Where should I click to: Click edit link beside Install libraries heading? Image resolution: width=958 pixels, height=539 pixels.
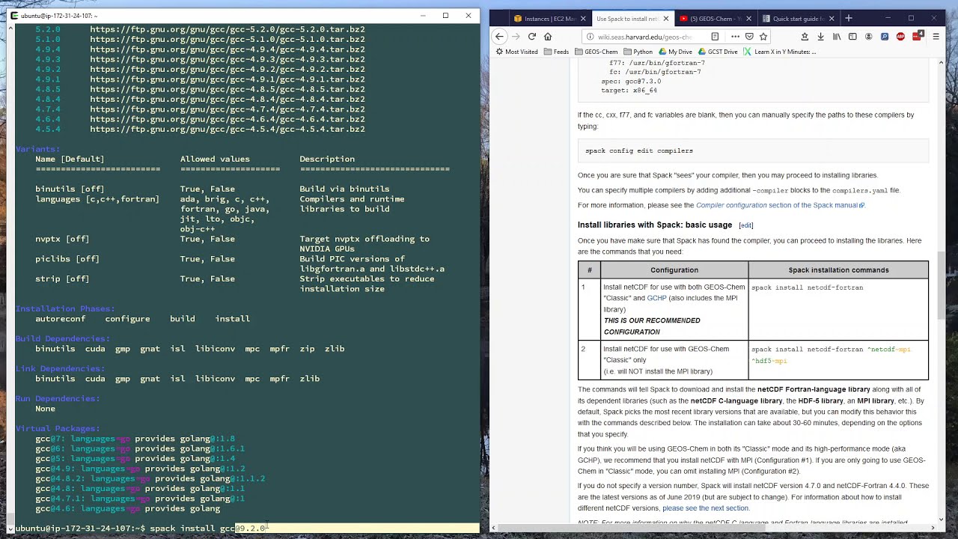pyautogui.click(x=745, y=225)
